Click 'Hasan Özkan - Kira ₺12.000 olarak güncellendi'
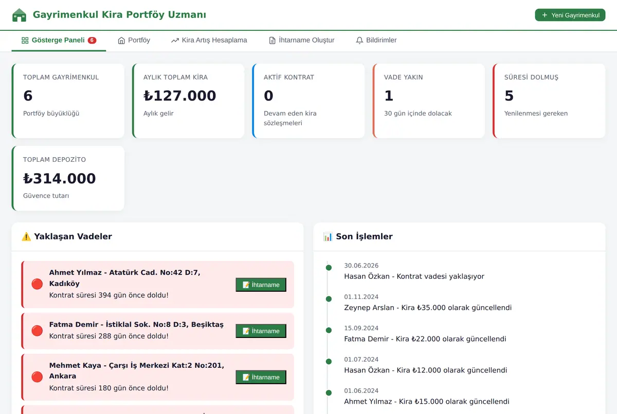Viewport: 617px width, 414px height. [426, 370]
